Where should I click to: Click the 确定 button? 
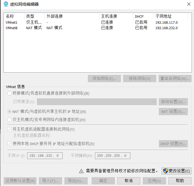click(103, 181)
